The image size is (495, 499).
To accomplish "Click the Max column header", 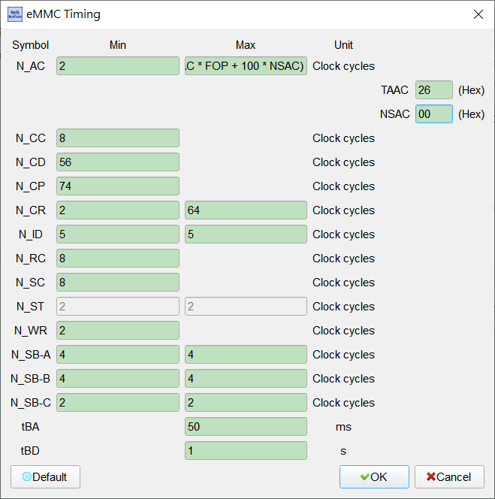I will 246,45.
